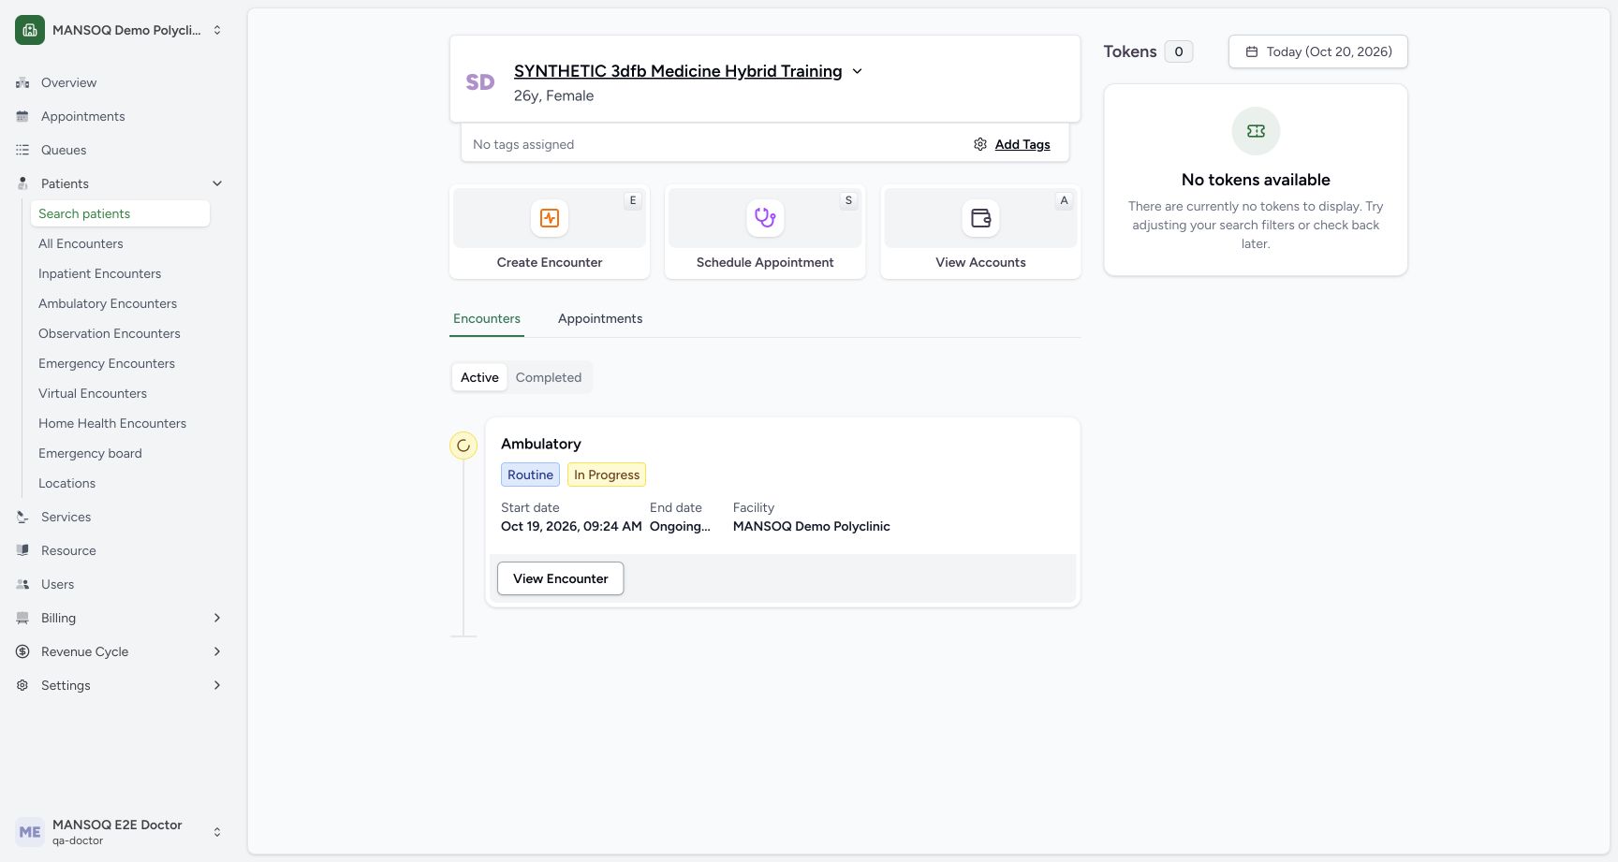Collapse the Patients menu chevron
Image resolution: width=1618 pixels, height=862 pixels.
(217, 183)
